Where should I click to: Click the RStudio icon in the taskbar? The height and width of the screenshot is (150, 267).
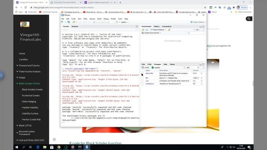(x=87, y=147)
